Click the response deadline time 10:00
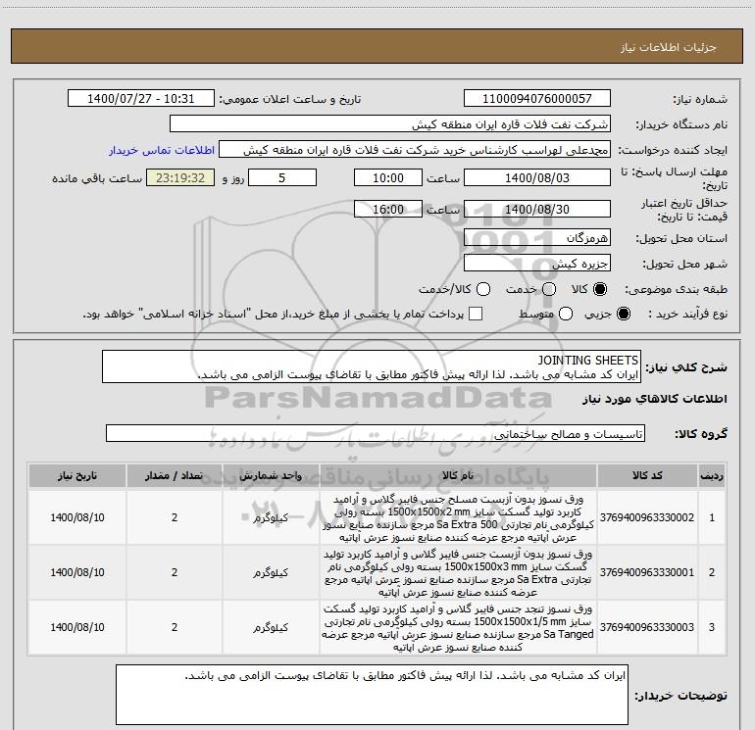The image size is (755, 730). pos(388,178)
